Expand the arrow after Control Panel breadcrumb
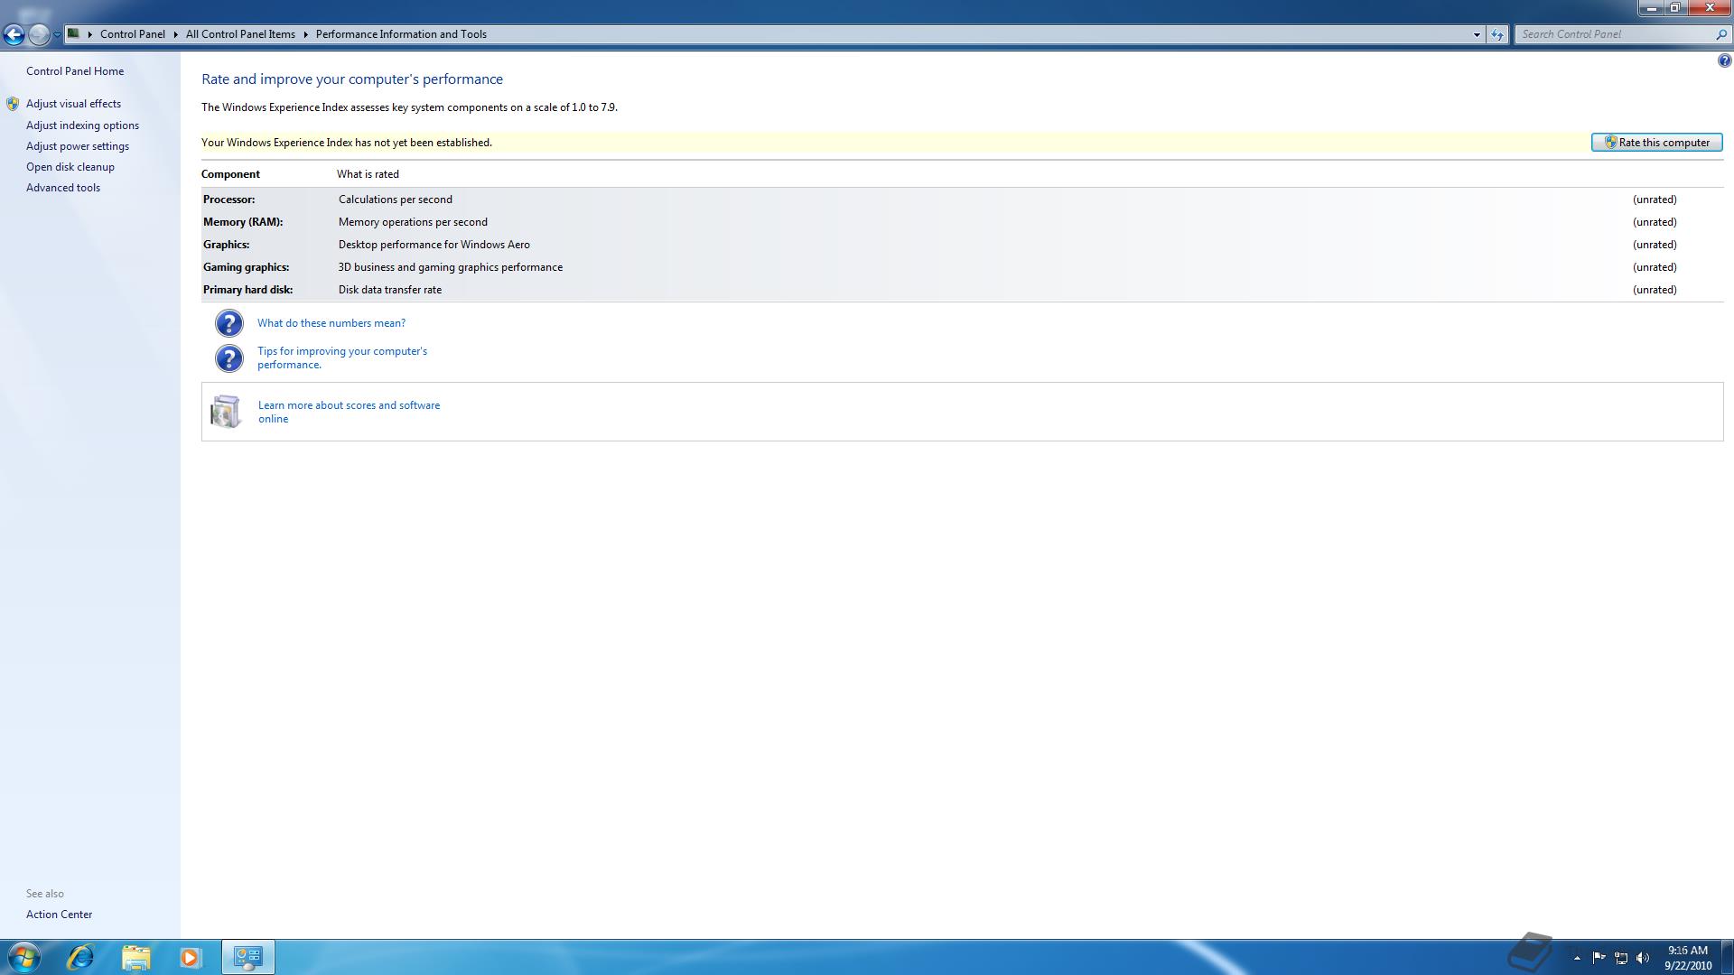This screenshot has width=1734, height=975. point(175,34)
